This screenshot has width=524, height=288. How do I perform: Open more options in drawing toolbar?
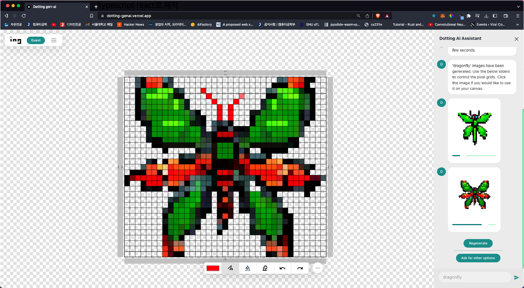pyautogui.click(x=317, y=268)
